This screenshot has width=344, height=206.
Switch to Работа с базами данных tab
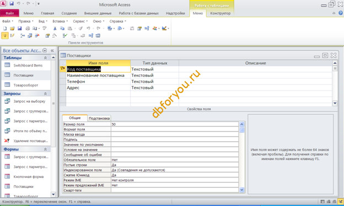click(139, 13)
